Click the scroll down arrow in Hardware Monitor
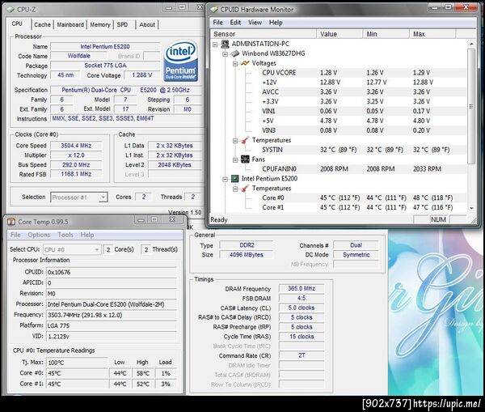Viewport: 485px width, 412px height. [471, 208]
